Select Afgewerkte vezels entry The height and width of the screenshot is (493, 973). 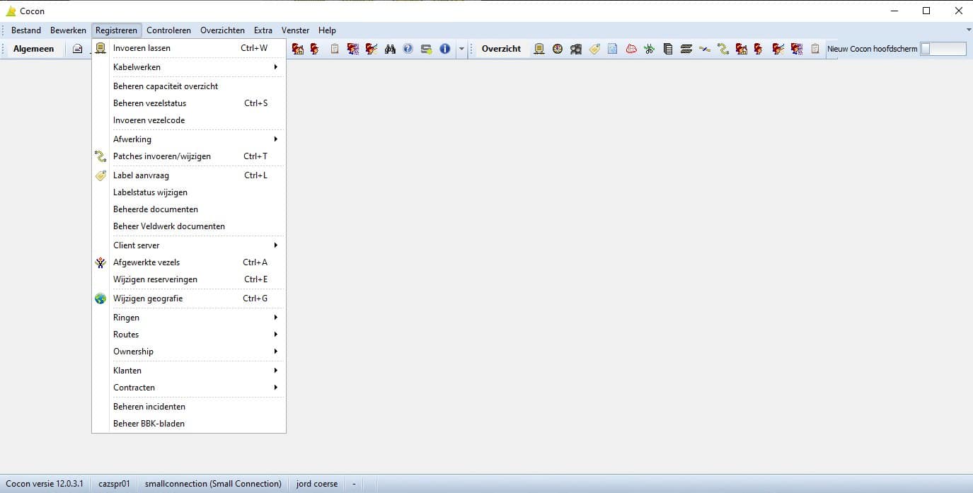pos(189,262)
